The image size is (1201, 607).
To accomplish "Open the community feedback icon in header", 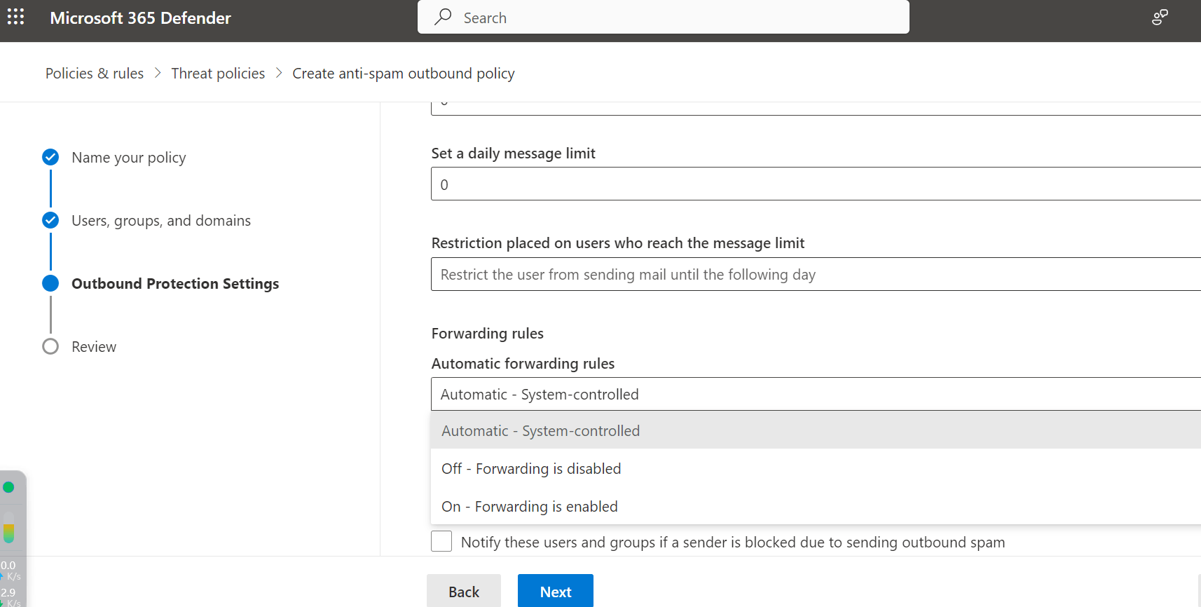I will click(1160, 18).
